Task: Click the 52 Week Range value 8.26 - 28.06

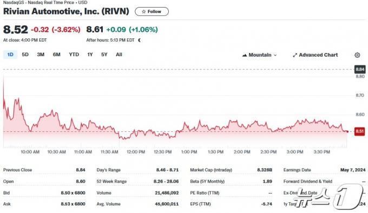Action: click(x=166, y=181)
